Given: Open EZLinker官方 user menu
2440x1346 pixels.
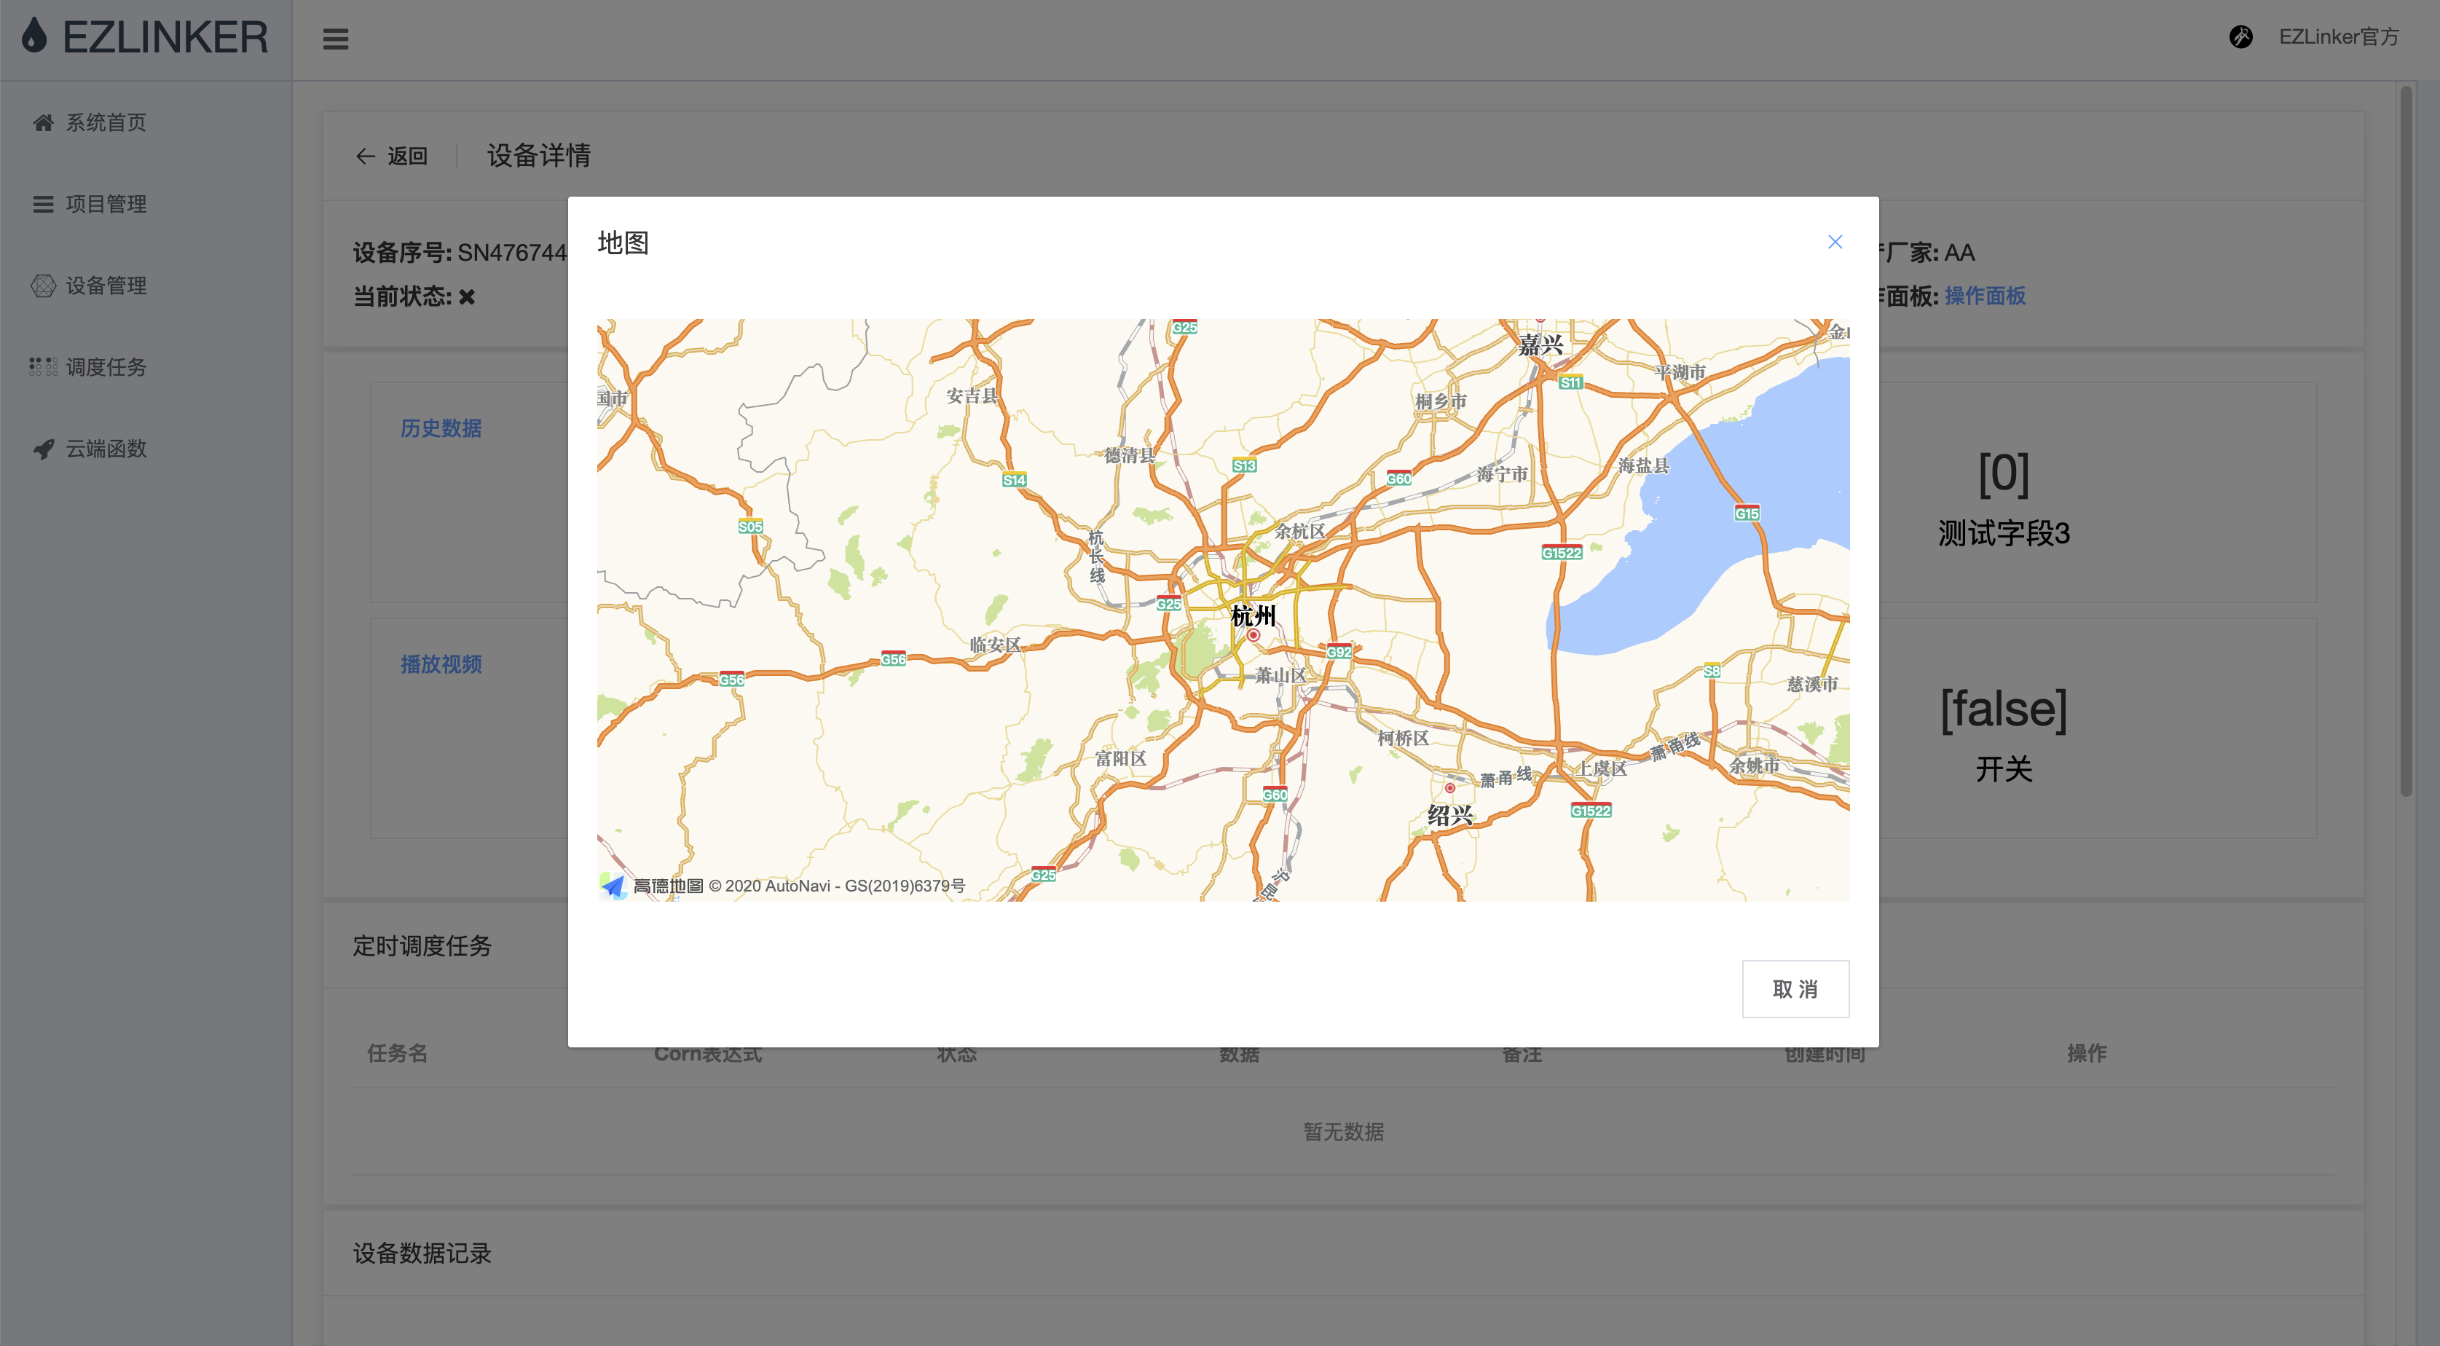Looking at the screenshot, I should (2338, 37).
